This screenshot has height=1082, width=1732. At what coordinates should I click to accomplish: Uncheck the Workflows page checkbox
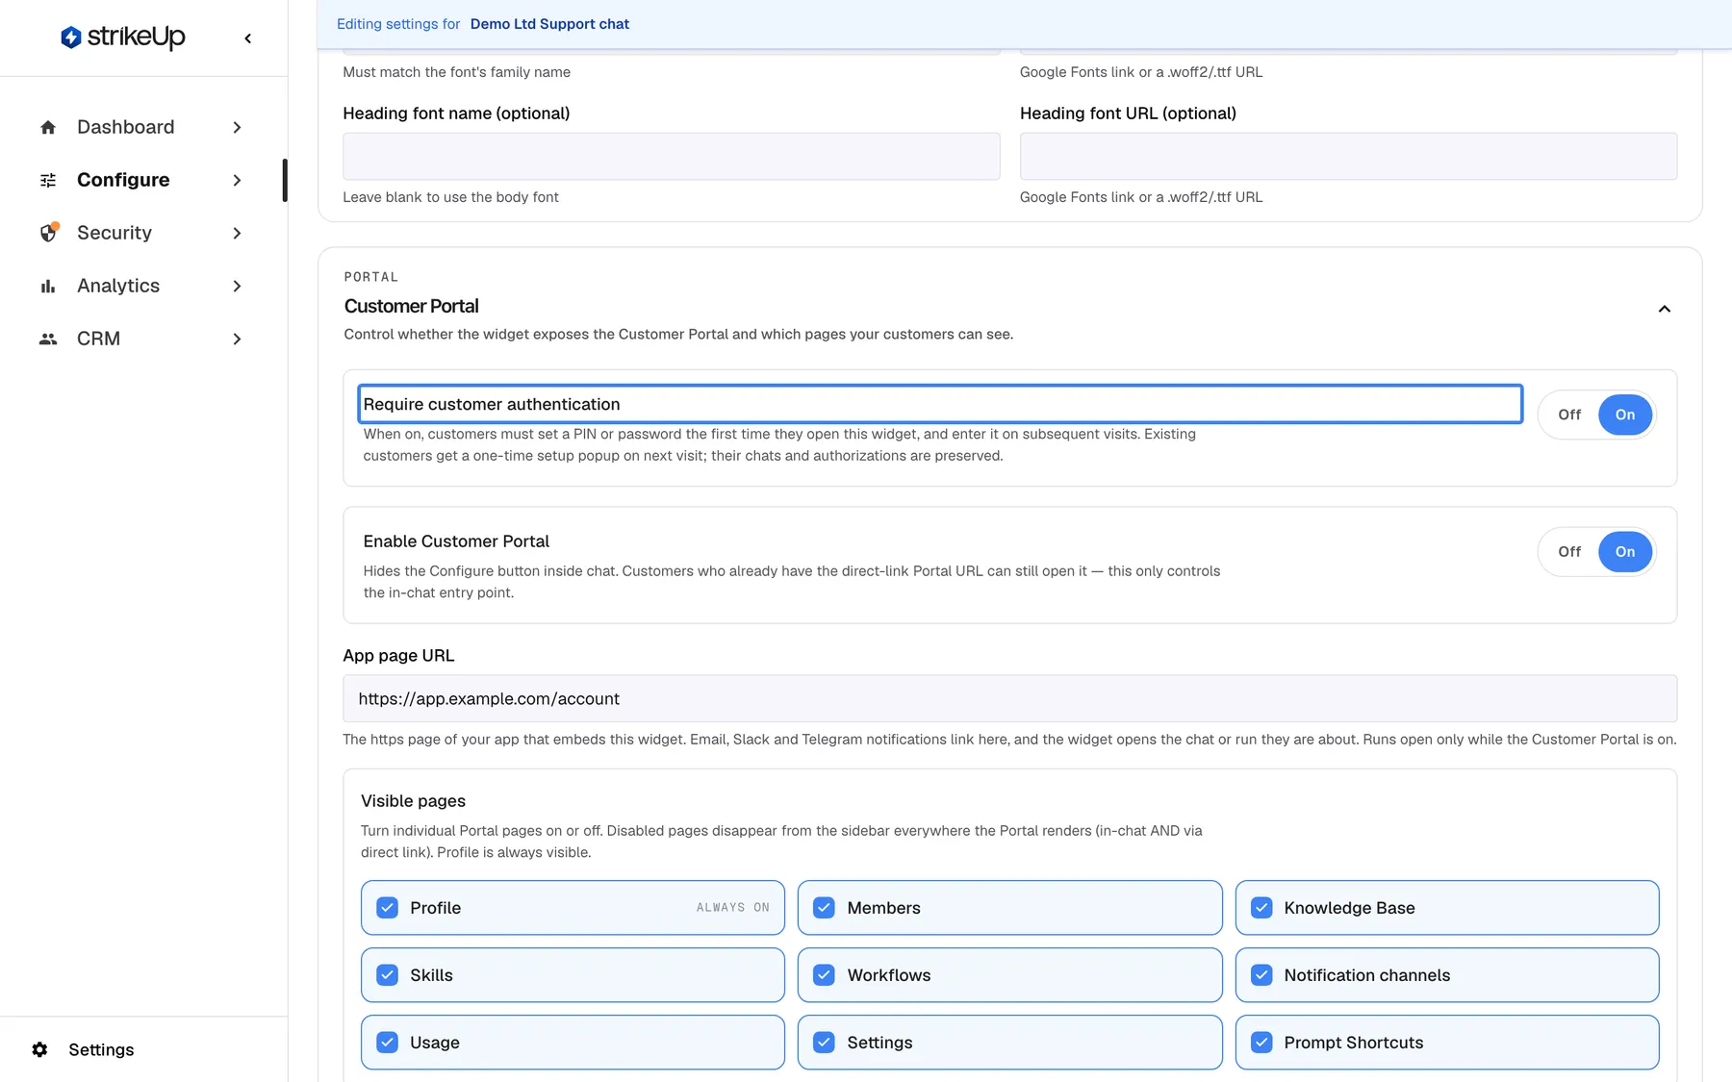(x=824, y=975)
